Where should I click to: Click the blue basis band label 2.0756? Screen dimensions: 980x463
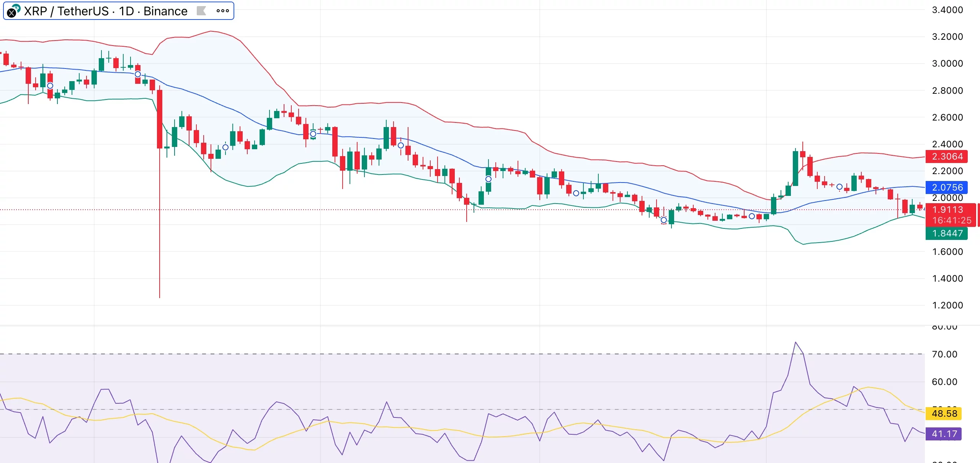947,187
